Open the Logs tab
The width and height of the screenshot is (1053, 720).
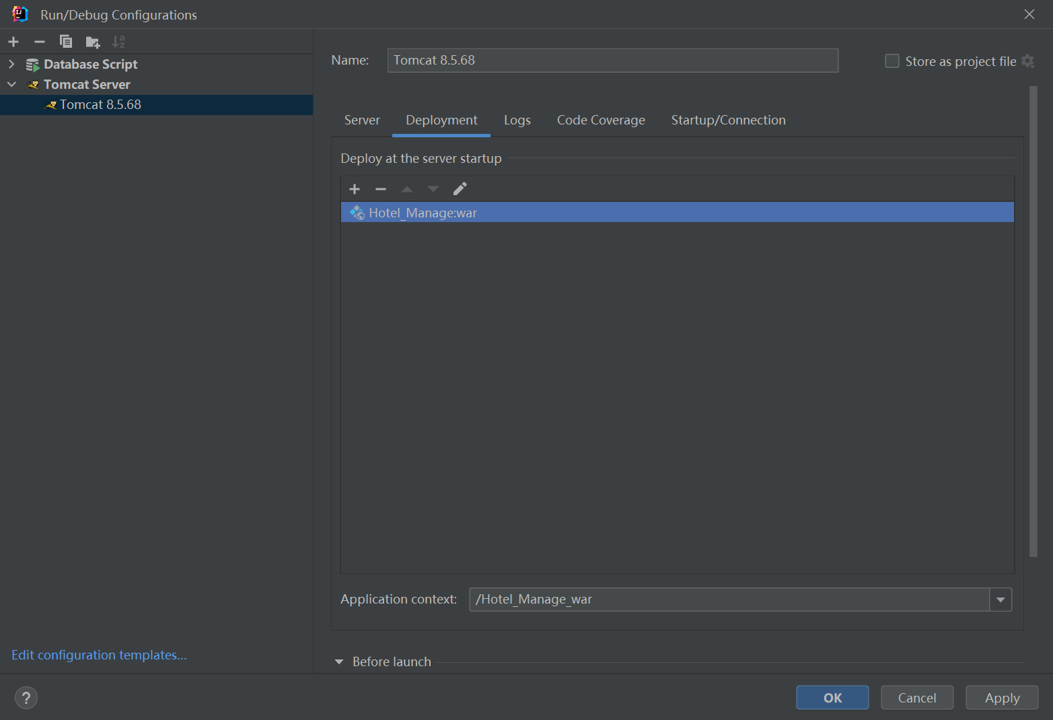tap(517, 120)
